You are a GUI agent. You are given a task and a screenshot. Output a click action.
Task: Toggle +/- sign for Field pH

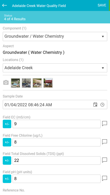7,179
